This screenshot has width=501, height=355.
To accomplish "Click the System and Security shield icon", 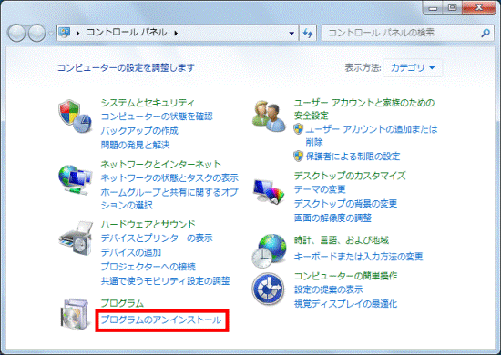I will 75,117.
